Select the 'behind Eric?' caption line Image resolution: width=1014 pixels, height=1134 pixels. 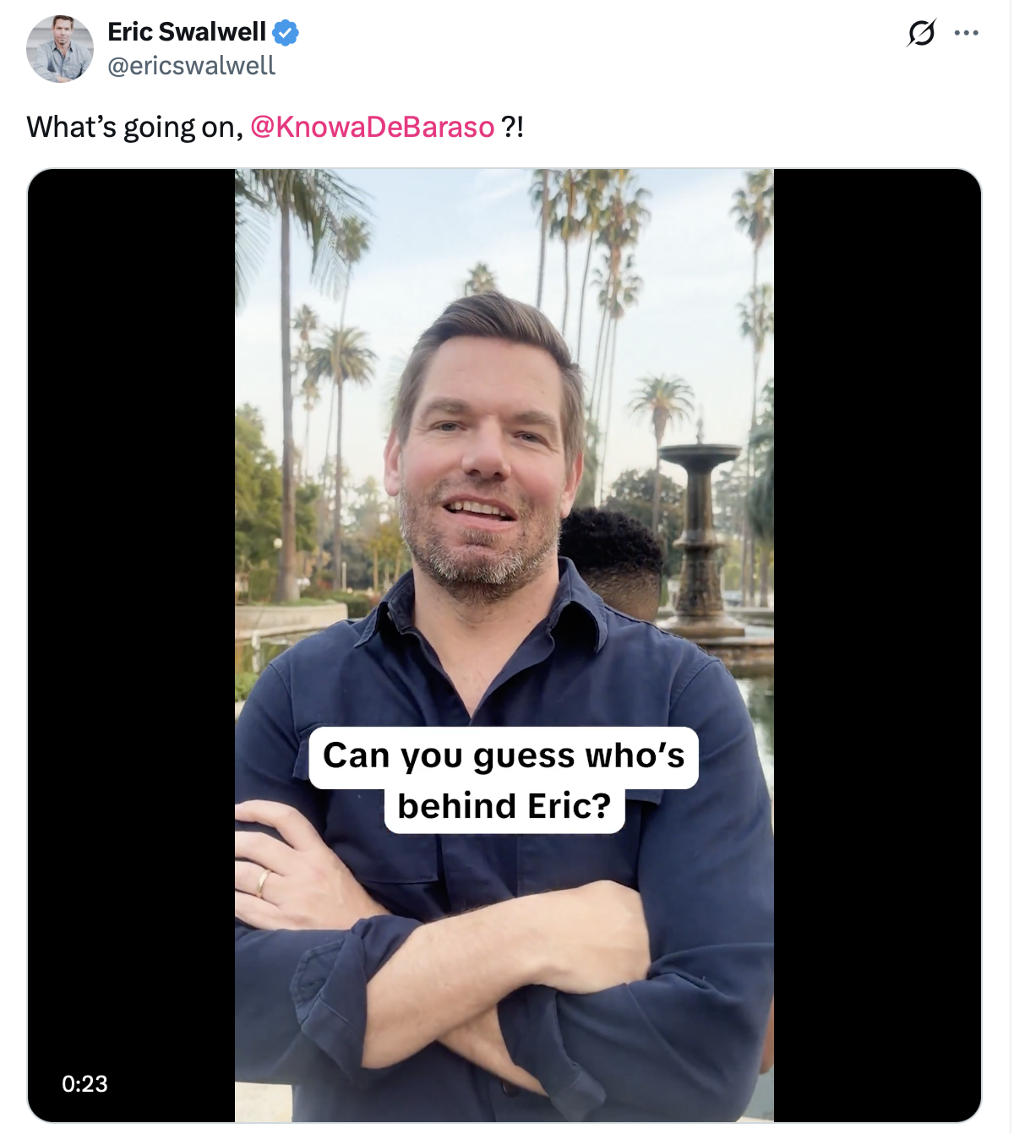pos(504,807)
